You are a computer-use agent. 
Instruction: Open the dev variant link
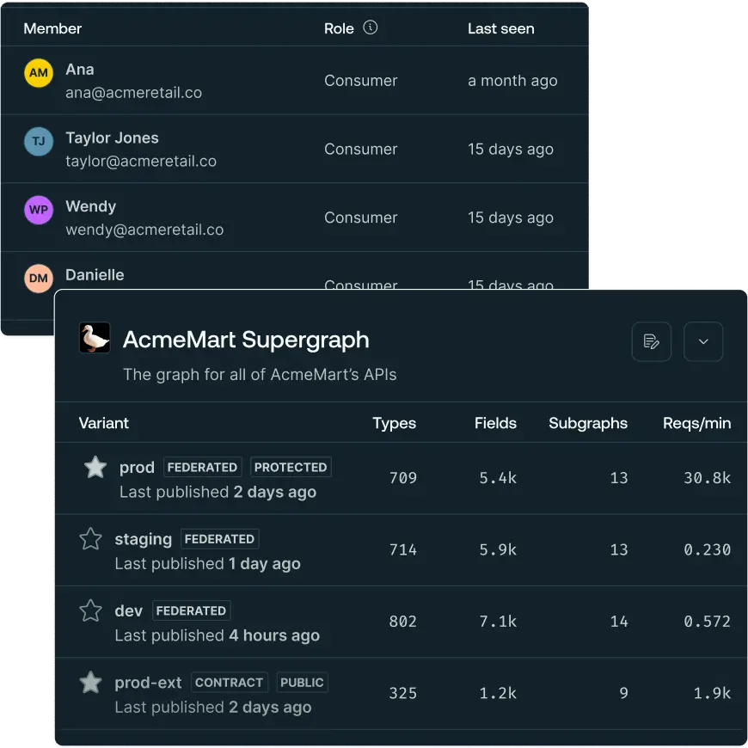[x=128, y=610]
